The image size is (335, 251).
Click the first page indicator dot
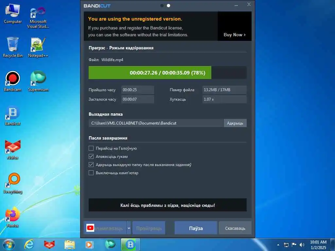(162, 6)
